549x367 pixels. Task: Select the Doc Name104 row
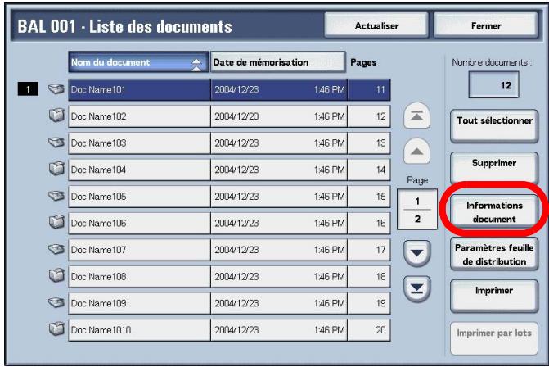[229, 170]
